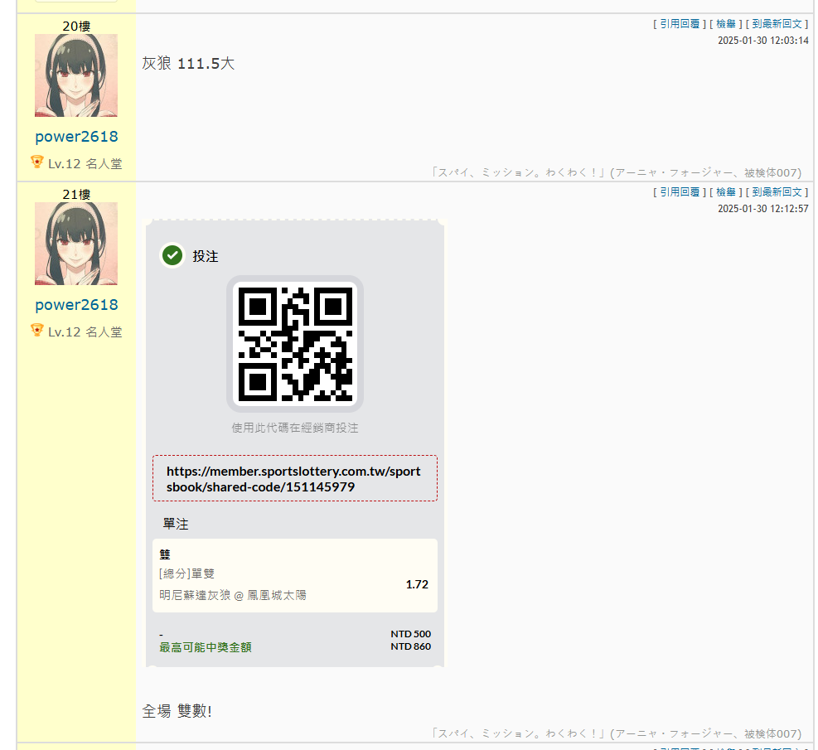Click the text 灰狼 111.5大
The height and width of the screenshot is (750, 818).
pos(188,64)
